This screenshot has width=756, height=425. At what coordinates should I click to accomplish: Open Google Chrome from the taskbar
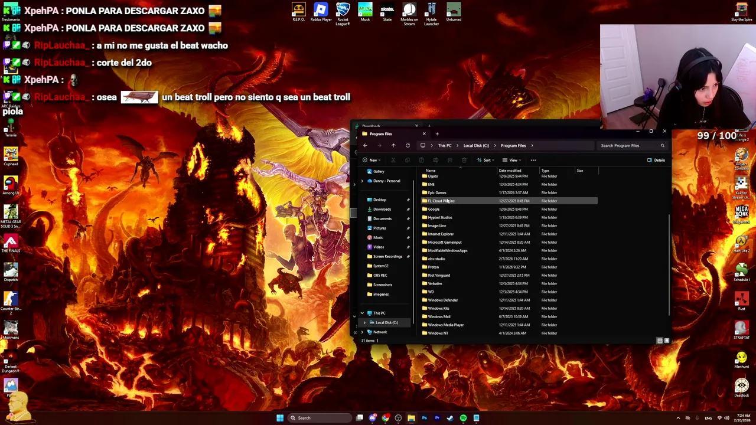point(385,418)
